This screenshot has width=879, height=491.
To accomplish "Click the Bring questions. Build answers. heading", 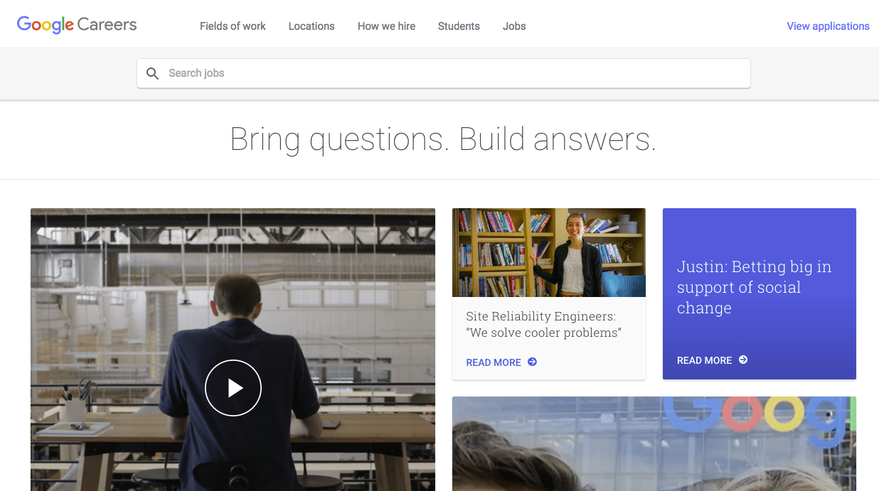I will 443,139.
